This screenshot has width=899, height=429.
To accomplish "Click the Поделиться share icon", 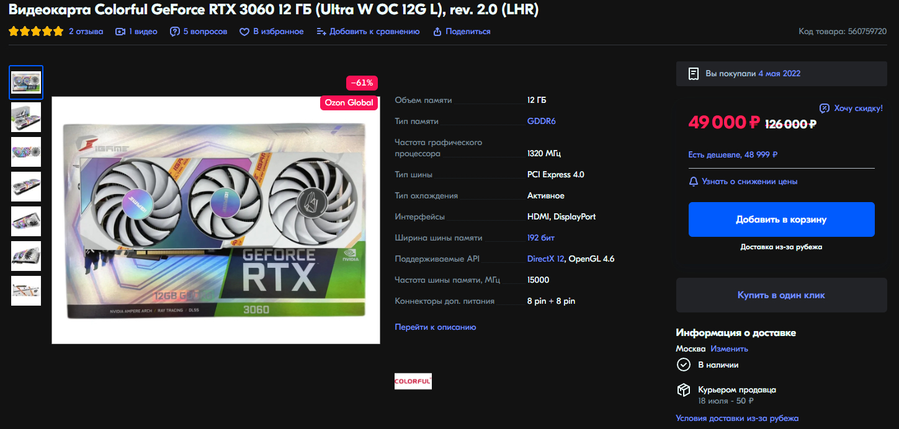I will click(437, 32).
